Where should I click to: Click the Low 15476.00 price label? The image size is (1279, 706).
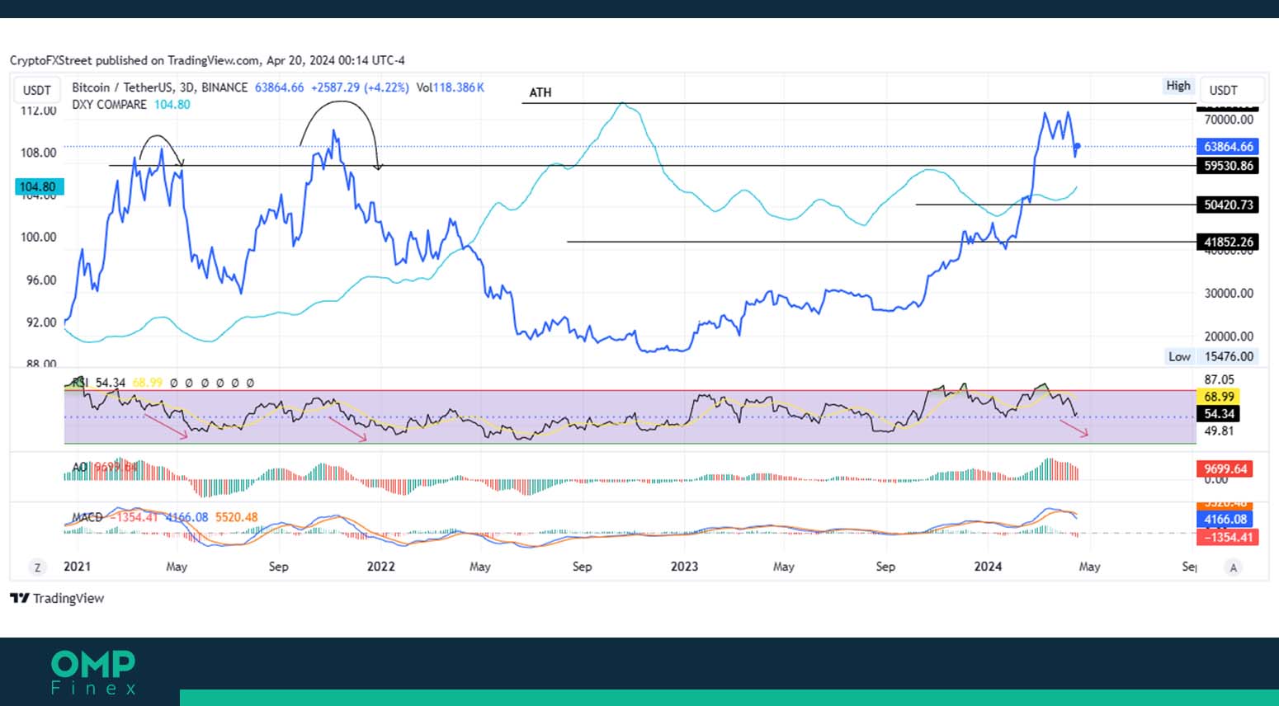(1210, 356)
